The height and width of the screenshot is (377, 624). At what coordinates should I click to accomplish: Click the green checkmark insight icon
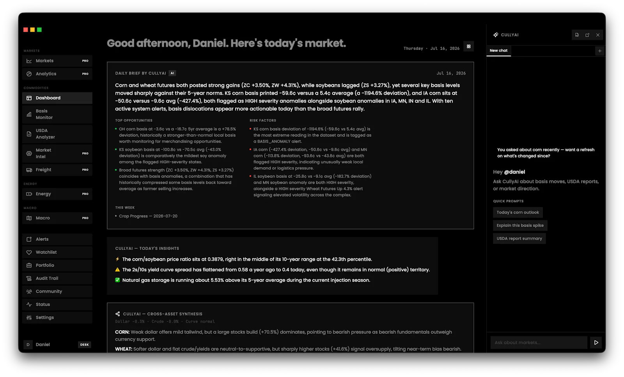click(117, 280)
